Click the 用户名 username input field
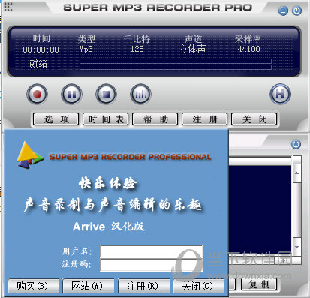 (152, 251)
